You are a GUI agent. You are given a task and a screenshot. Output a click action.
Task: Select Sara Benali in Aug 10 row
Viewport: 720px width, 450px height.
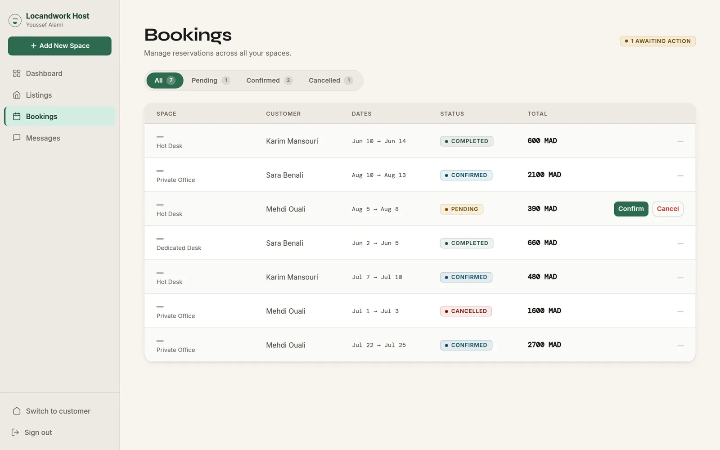click(x=284, y=175)
